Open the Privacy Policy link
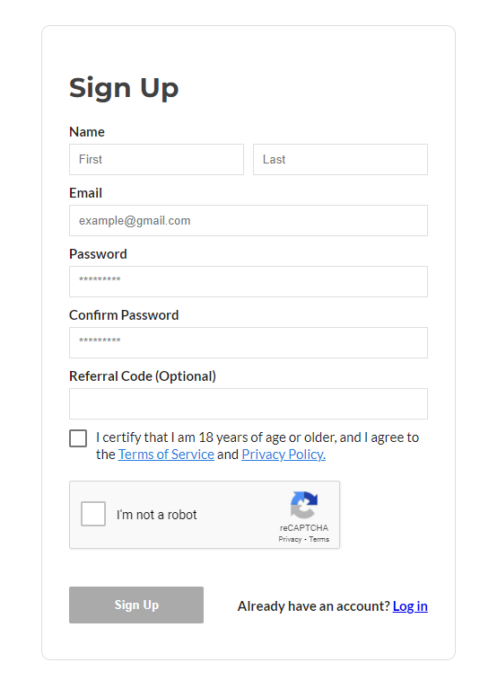480x689 pixels. 284,455
